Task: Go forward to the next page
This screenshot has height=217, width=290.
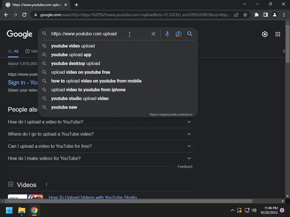Action: pyautogui.click(x=15, y=15)
